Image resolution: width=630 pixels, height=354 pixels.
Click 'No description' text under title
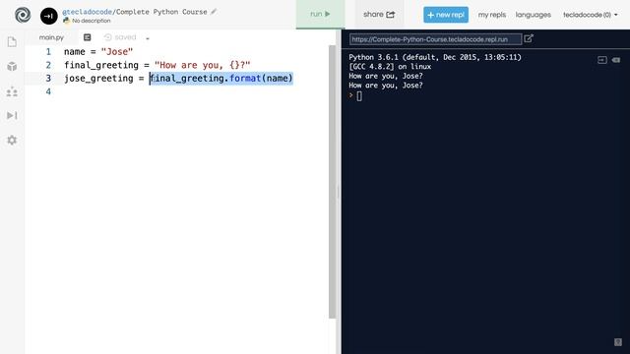click(92, 21)
